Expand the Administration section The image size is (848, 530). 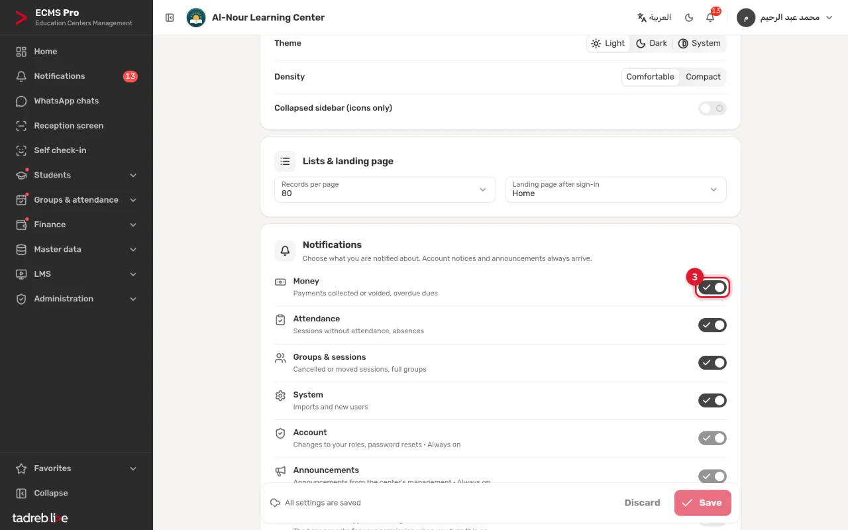[x=76, y=299]
